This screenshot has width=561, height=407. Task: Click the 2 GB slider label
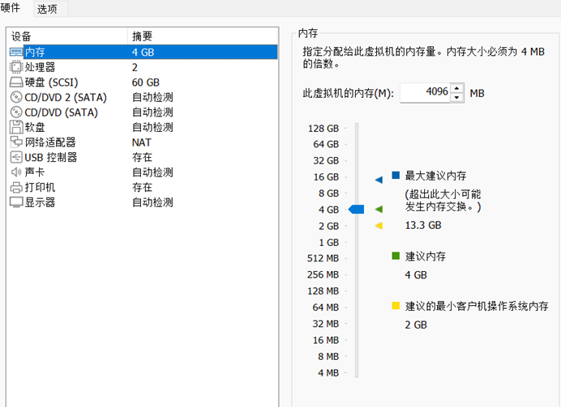tap(328, 226)
